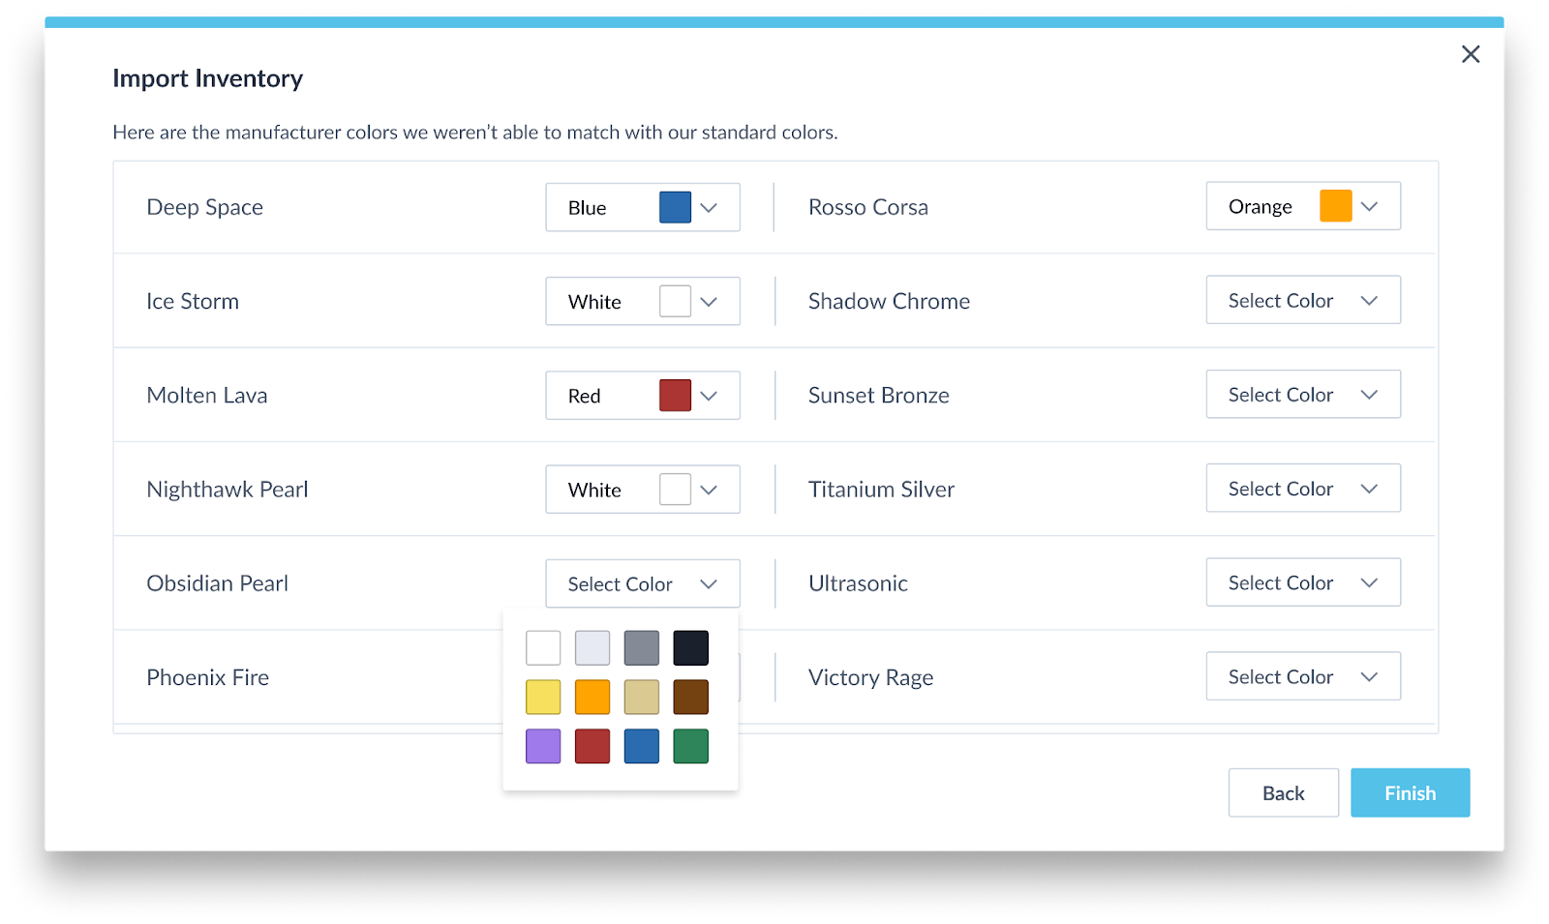Pick the red swatch in palette

[592, 746]
